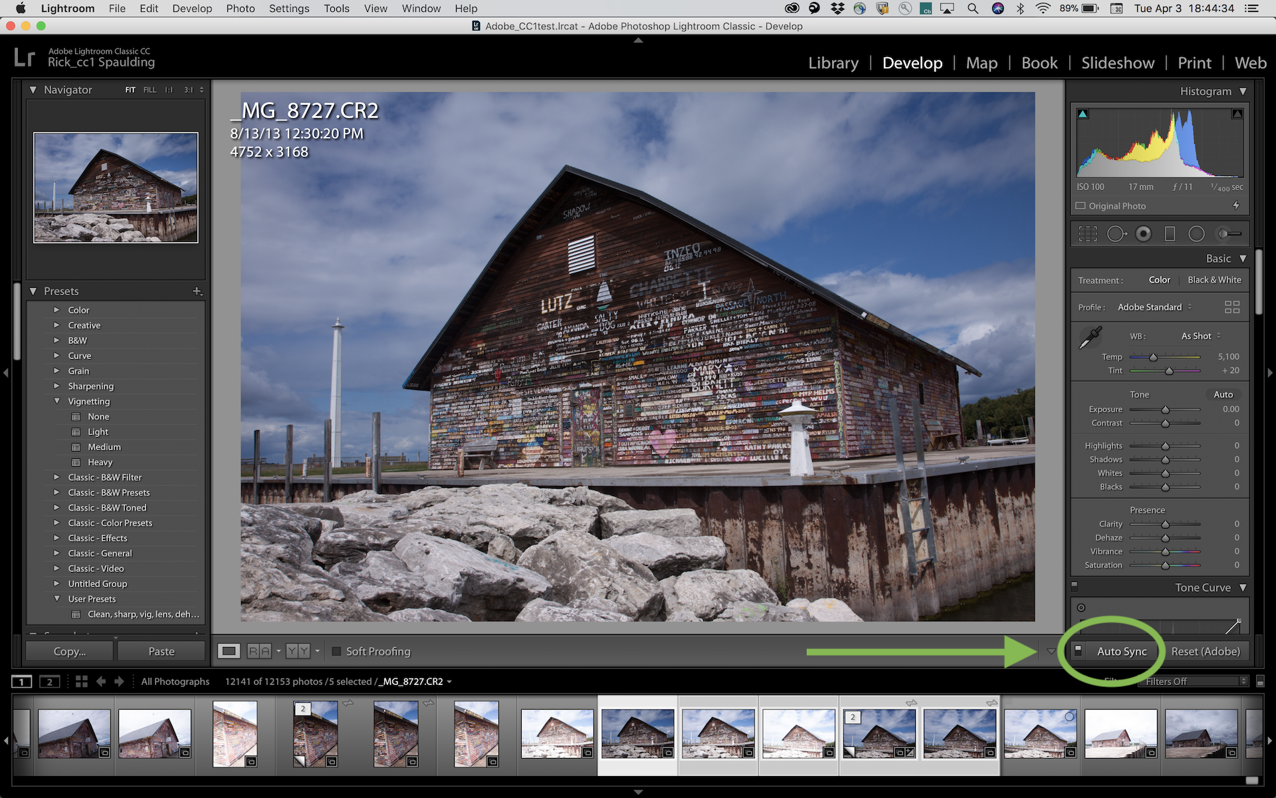
Task: Select the Medium vignetting preset
Action: 104,447
